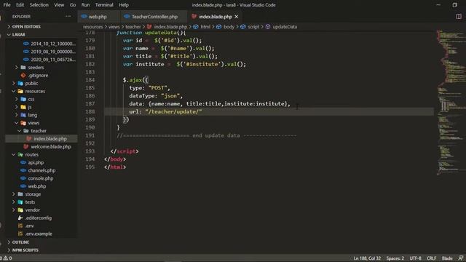This screenshot has height=262, width=466.
Task: Expand the storage folder
Action: click(33, 194)
